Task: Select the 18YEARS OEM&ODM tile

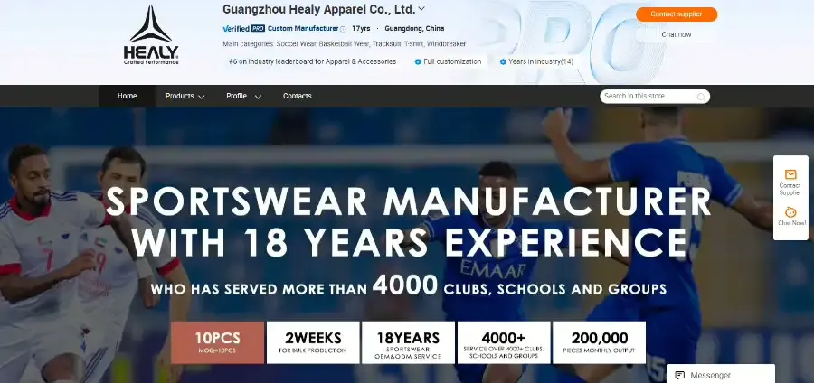Action: pos(408,342)
